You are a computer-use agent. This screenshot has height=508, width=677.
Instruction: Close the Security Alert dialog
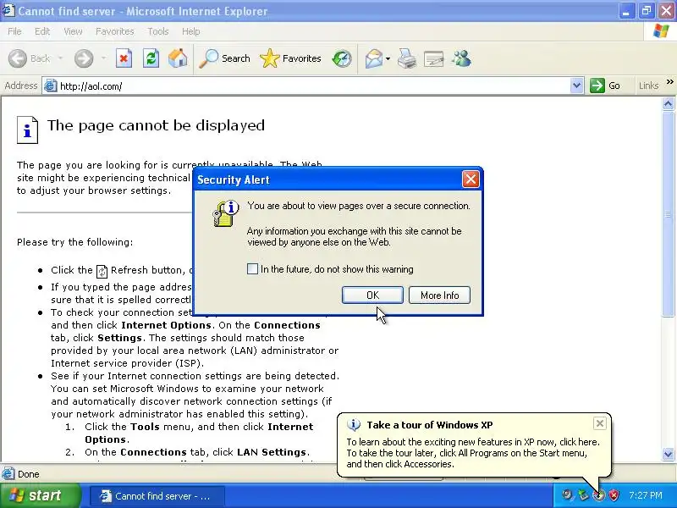coord(471,179)
